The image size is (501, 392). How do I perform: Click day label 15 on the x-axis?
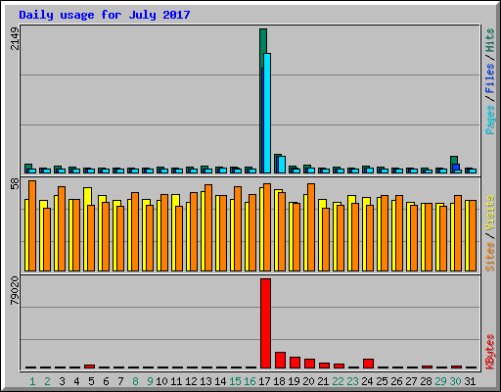pos(235,381)
